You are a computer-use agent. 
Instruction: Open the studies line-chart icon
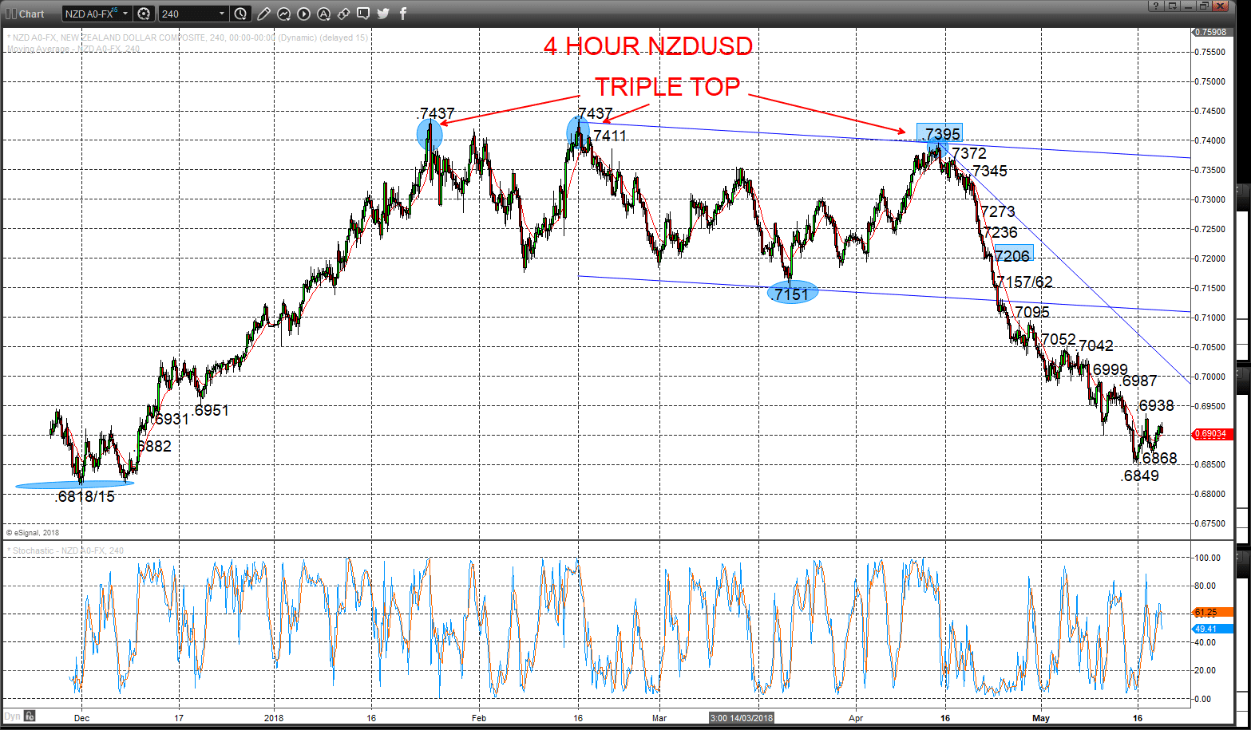(283, 14)
